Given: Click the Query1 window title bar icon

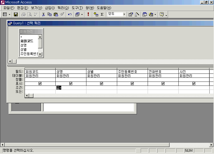Looking at the screenshot, I should click(10, 23).
